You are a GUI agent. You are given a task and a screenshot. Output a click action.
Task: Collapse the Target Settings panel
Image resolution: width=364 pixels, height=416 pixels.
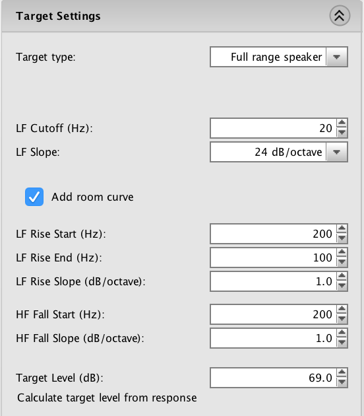tap(340, 16)
